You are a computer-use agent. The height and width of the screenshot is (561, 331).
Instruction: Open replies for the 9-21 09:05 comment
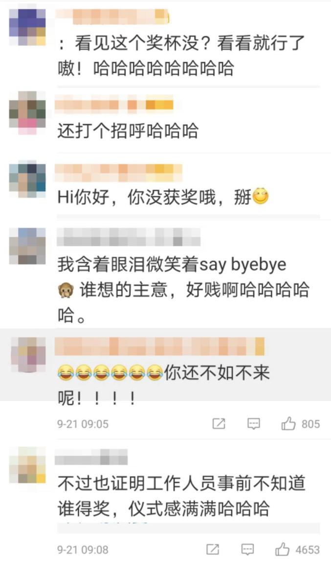pos(254,424)
